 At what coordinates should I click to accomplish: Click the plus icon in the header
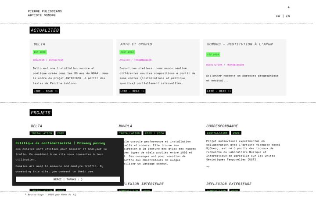[289, 7]
